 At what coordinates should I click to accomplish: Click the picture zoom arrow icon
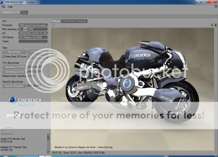click(216, 25)
